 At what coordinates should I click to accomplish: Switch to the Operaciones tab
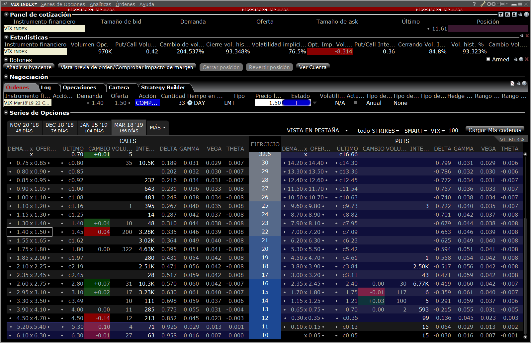click(80, 88)
